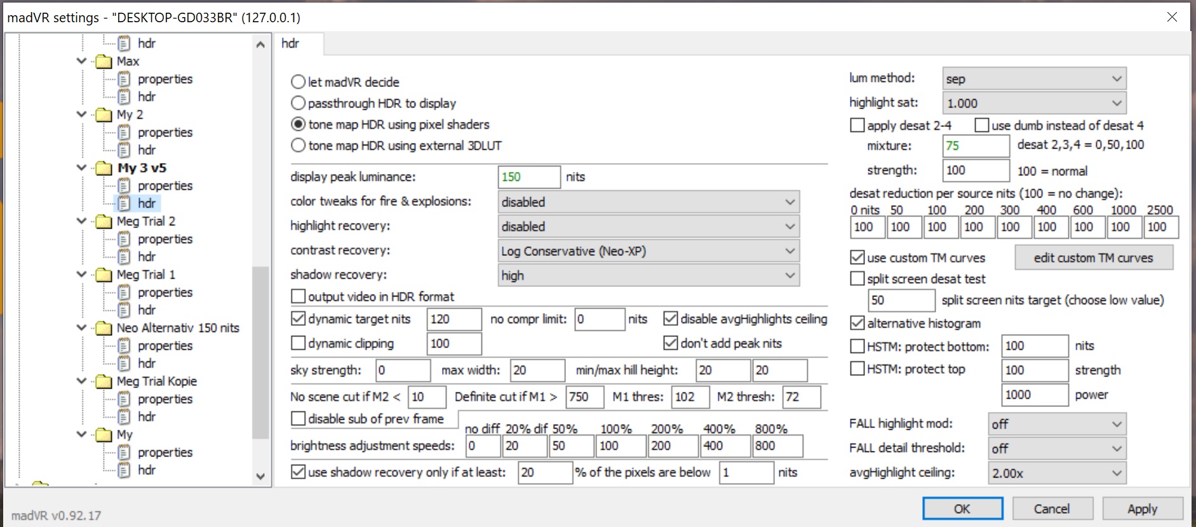Enable the "dynamic clipping" checkbox

coord(298,343)
